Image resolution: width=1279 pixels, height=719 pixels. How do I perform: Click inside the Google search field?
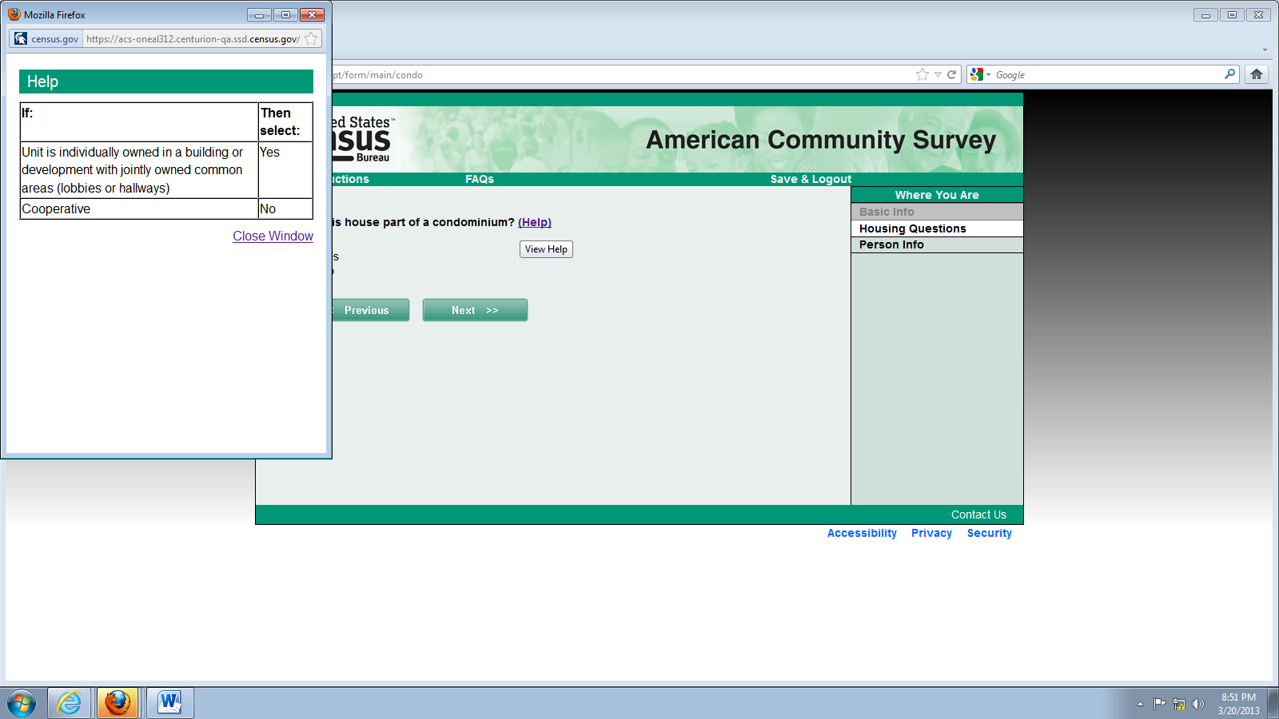point(1107,74)
